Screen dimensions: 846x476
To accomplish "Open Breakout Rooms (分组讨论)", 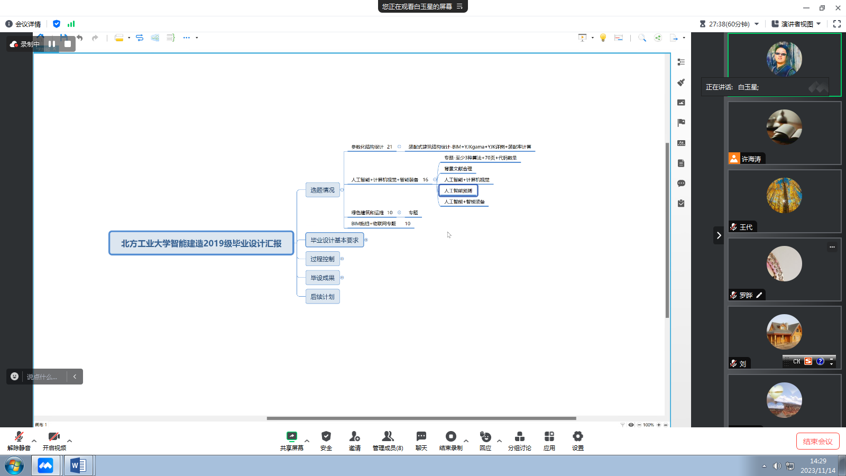I will point(519,437).
